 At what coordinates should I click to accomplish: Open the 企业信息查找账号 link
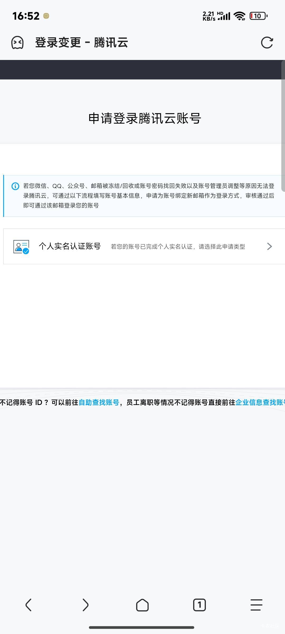click(x=260, y=402)
